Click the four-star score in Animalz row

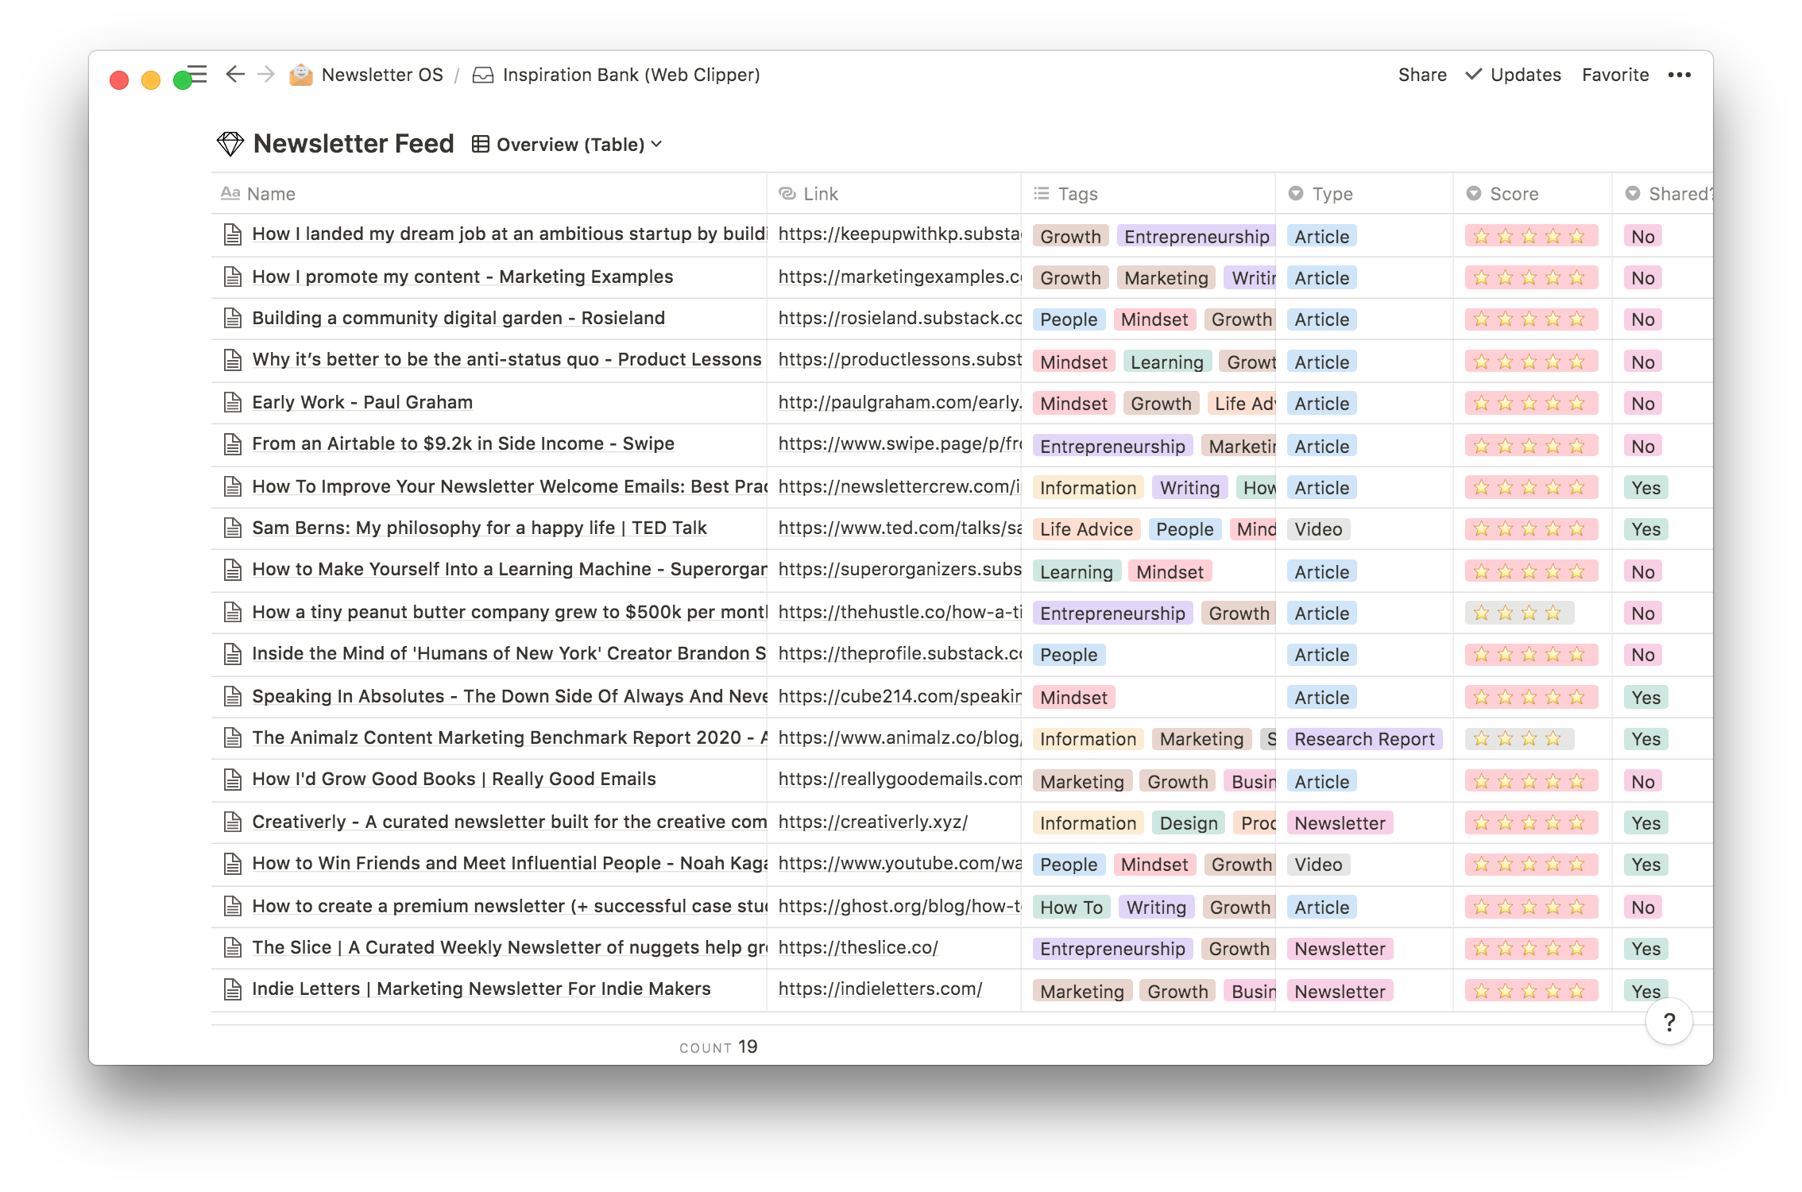pyautogui.click(x=1519, y=739)
